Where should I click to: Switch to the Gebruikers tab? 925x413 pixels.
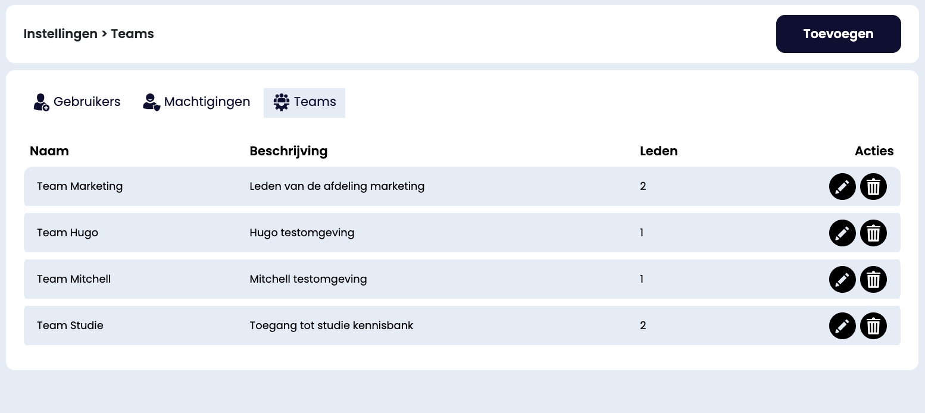point(77,102)
